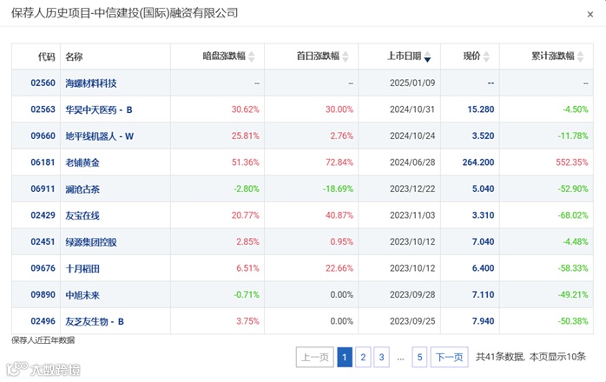This screenshot has height=382, width=606.
Task: Click the 共41条数据 record count
Action: tap(499, 357)
